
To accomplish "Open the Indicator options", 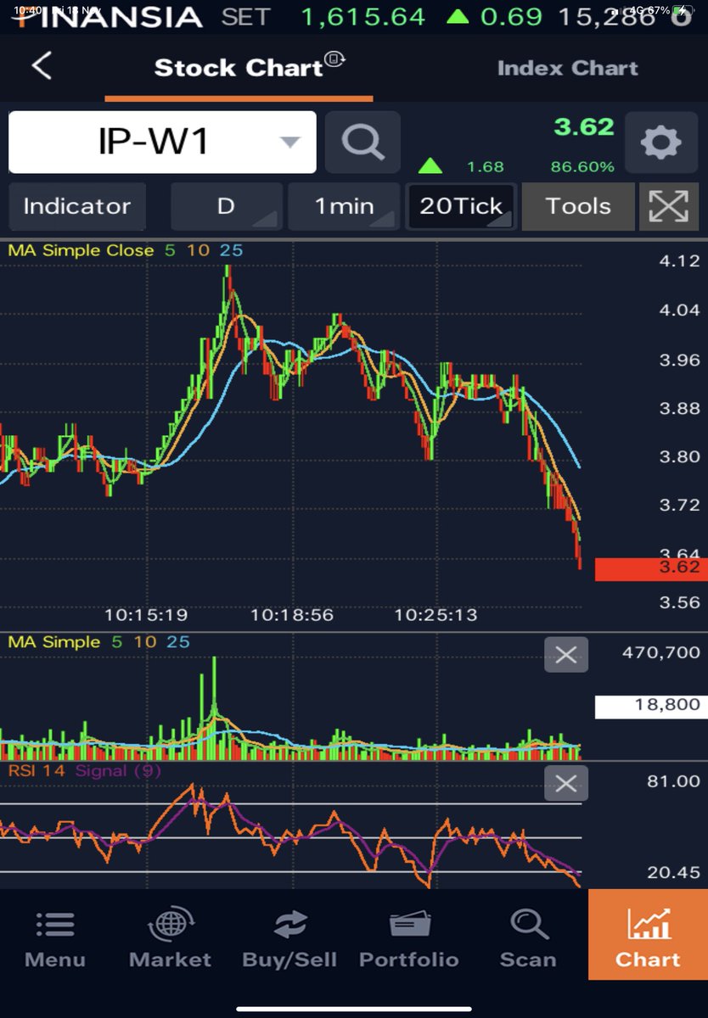I will click(x=76, y=206).
